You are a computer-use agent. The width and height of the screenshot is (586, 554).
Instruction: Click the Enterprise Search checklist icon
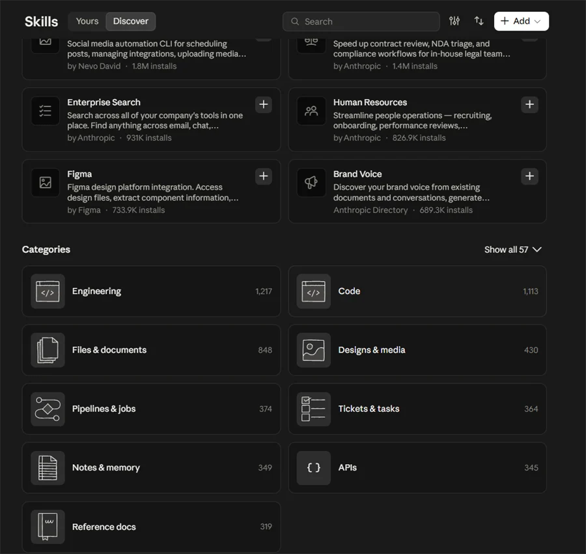45,111
